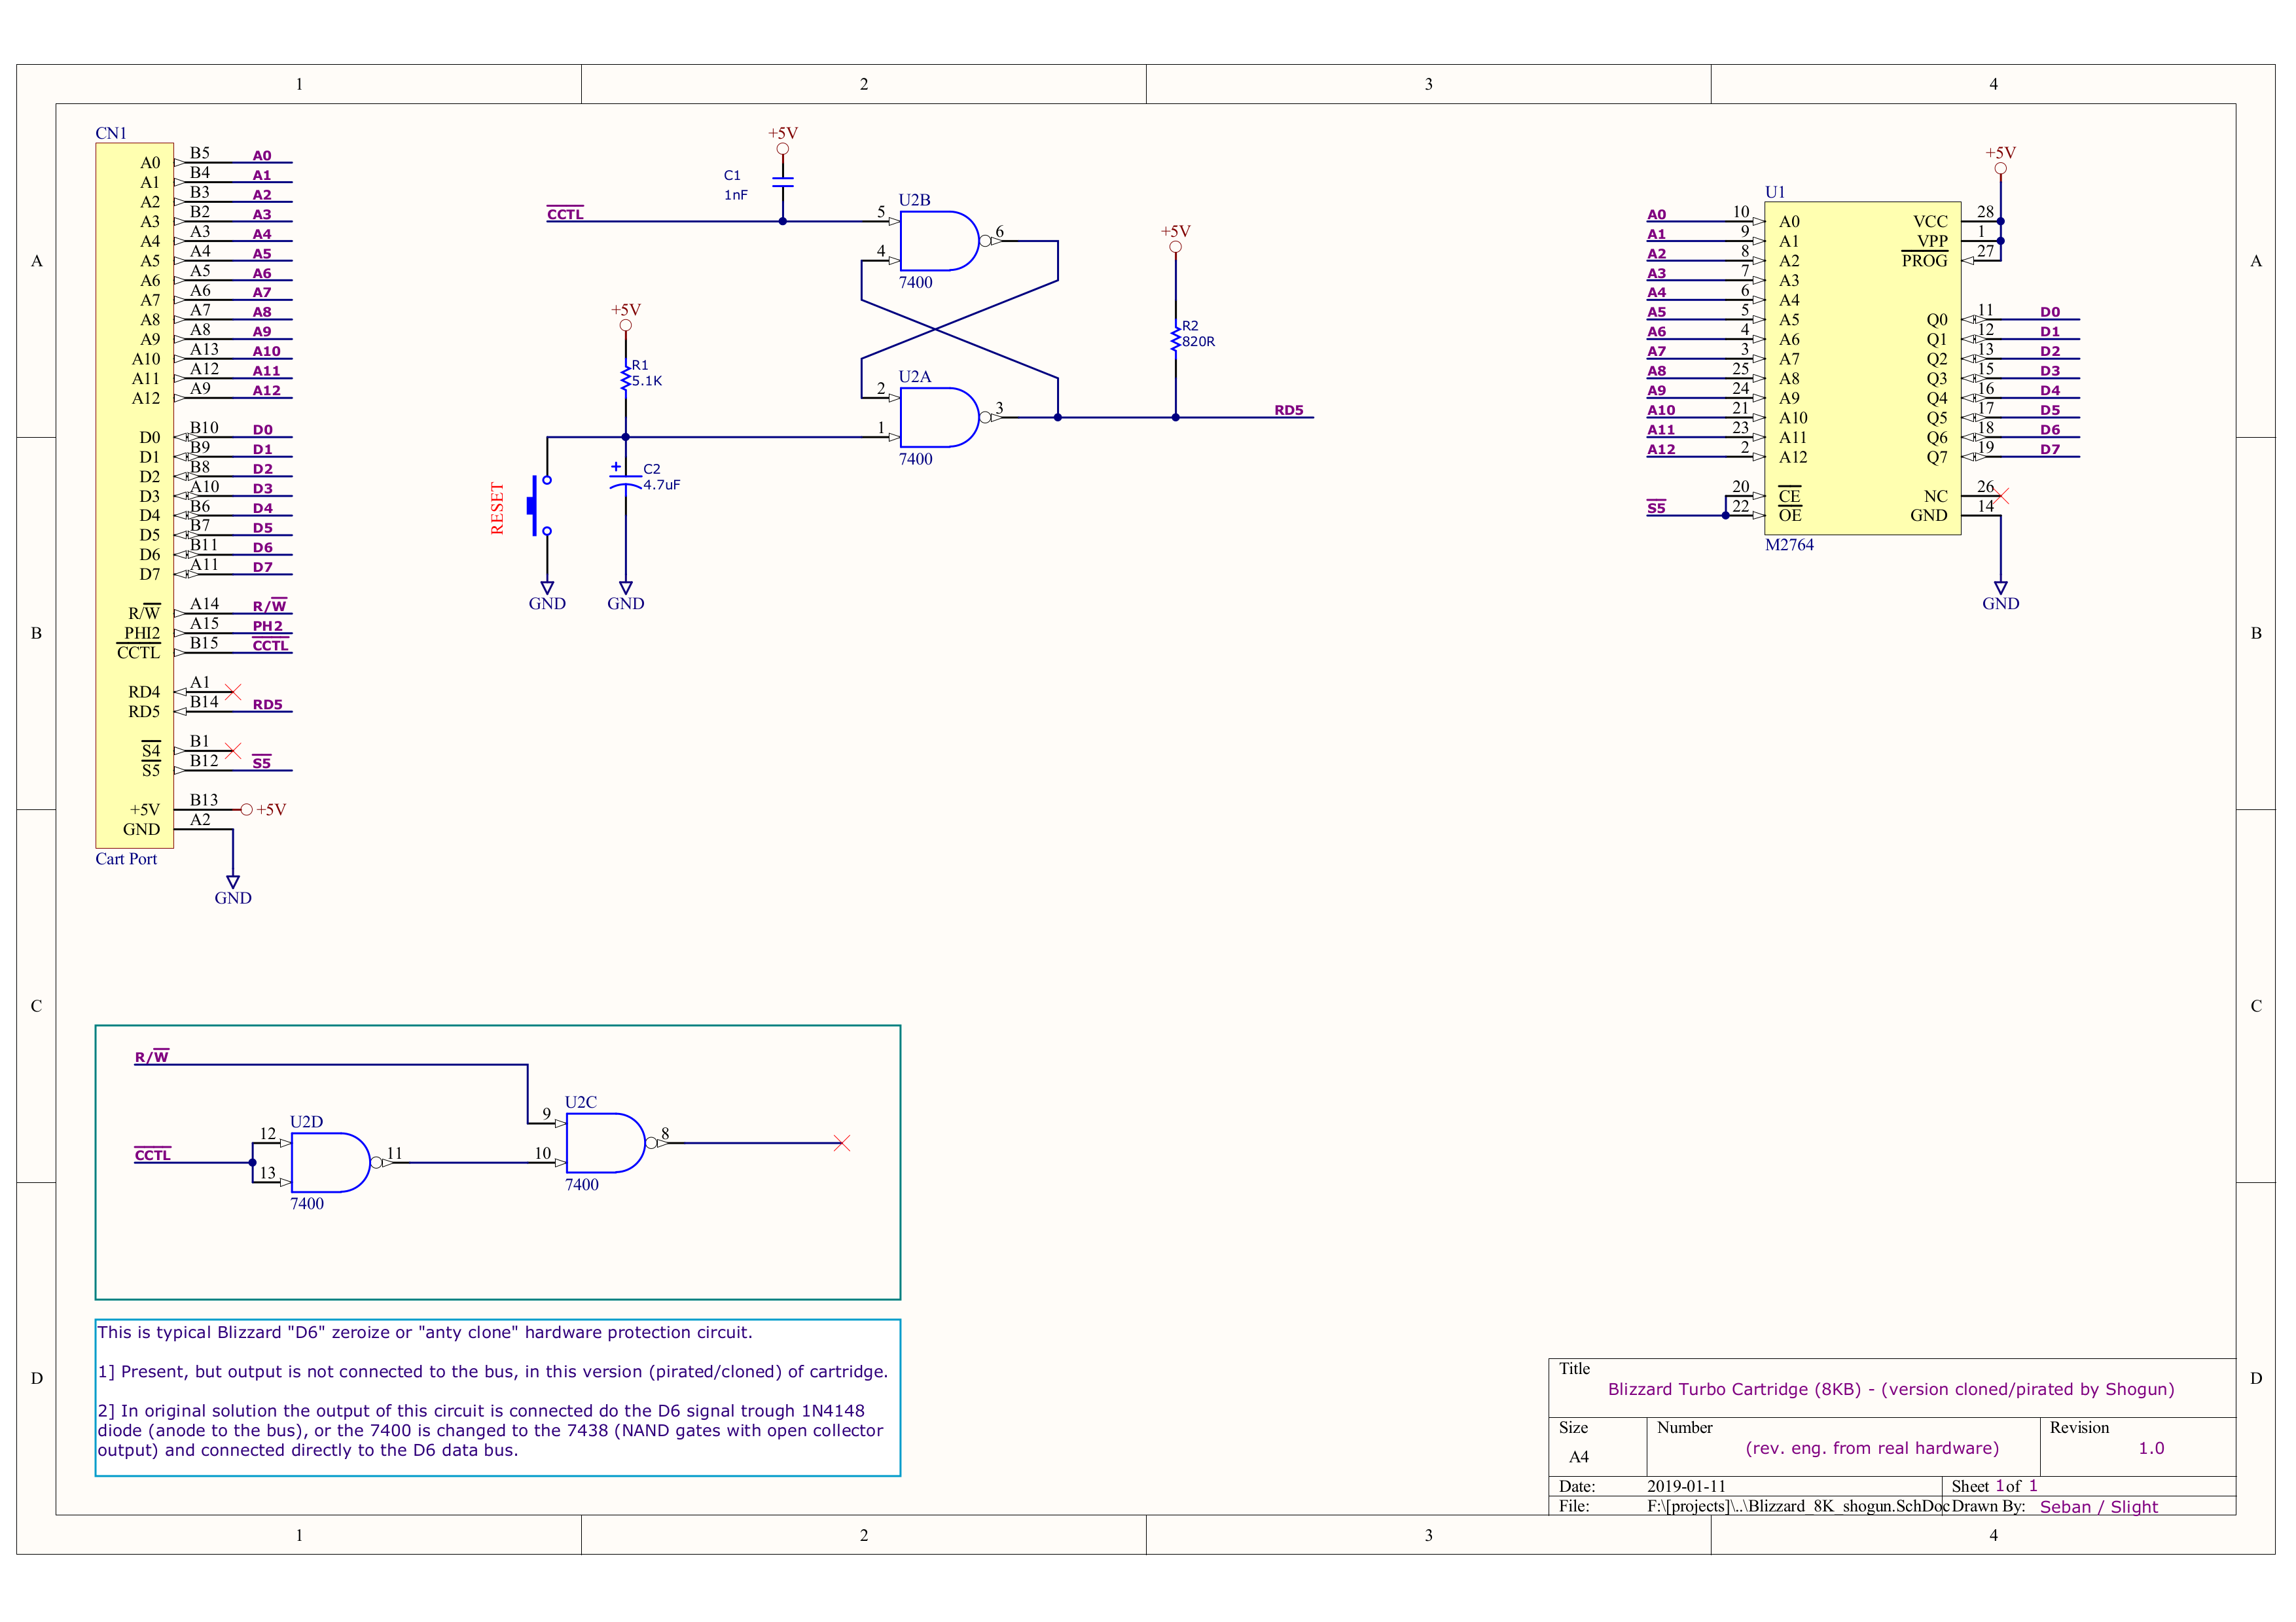This screenshot has height=1622, width=2296.
Task: Click the junction dot joining R1 and C2
Action: 626,436
